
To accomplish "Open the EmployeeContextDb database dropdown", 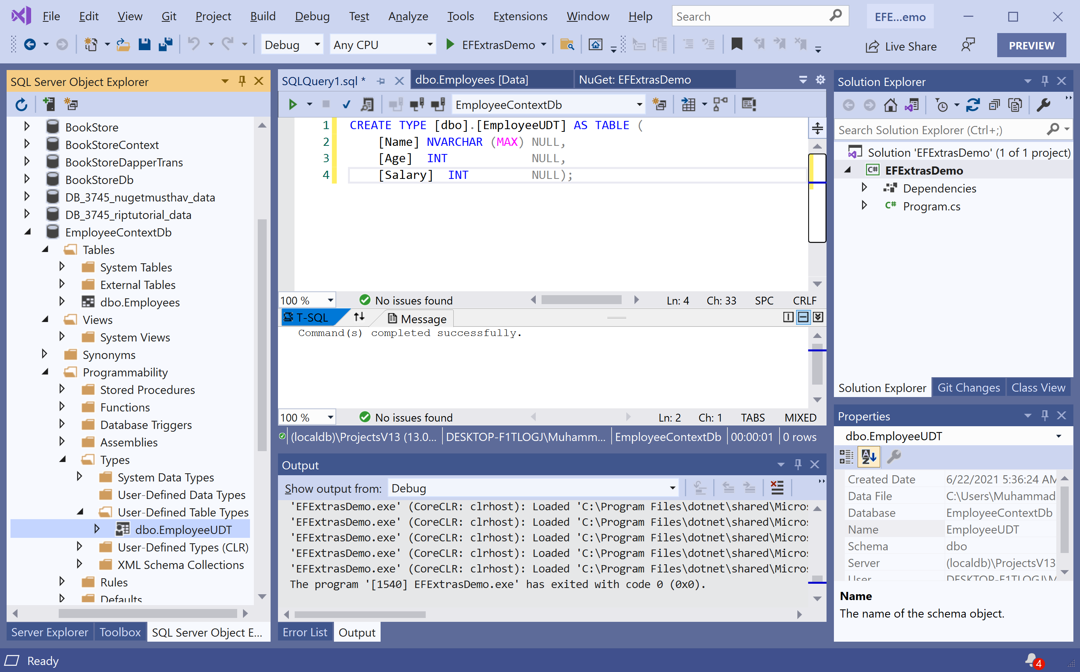I will [x=639, y=105].
